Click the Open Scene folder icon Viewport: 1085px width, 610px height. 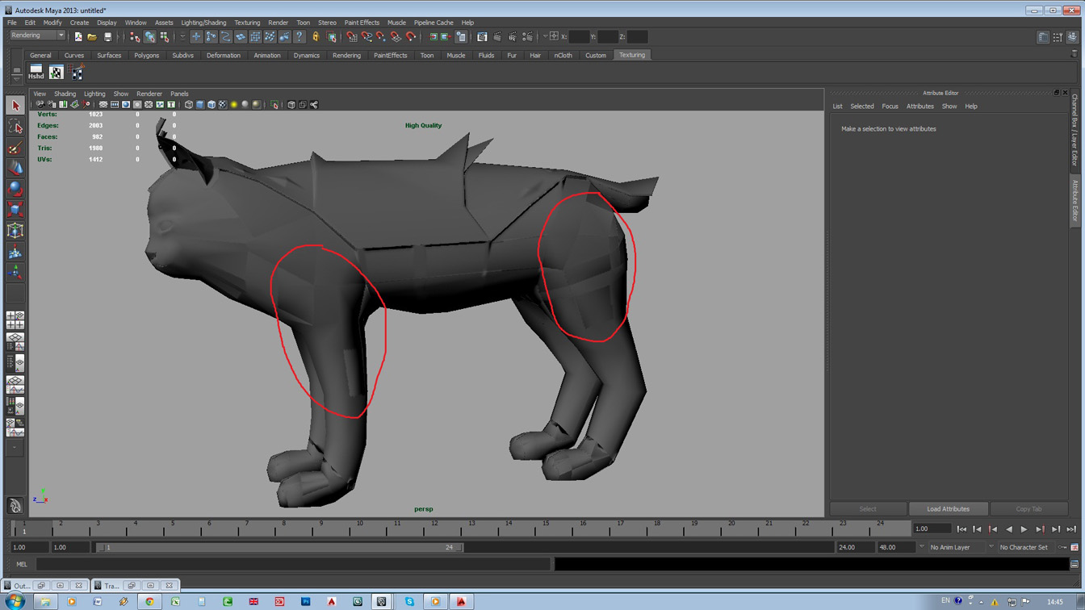click(x=92, y=36)
